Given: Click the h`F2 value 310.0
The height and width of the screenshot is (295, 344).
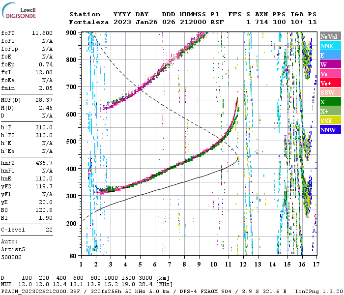Looking at the screenshot, I should pyautogui.click(x=44, y=135).
